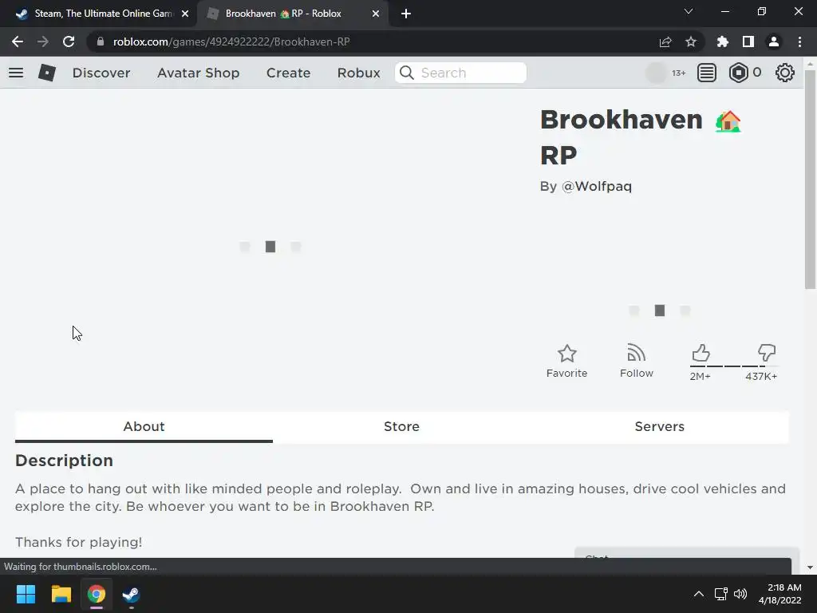Open the Roblox hamburger navigation menu

pyautogui.click(x=16, y=73)
